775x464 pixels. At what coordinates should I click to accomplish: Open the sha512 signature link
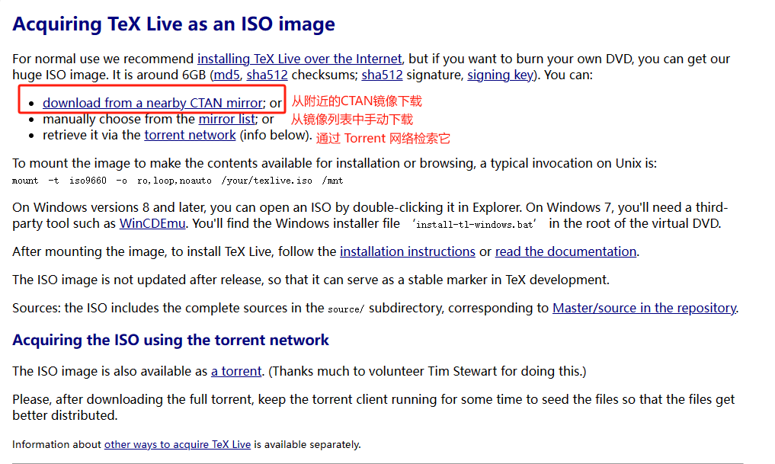pyautogui.click(x=382, y=75)
